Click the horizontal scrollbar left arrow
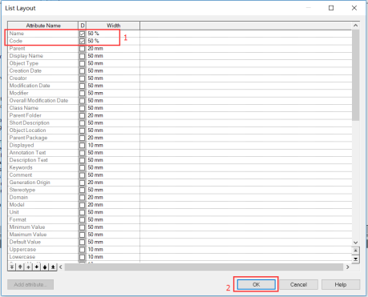The image size is (368, 297). click(x=61, y=267)
